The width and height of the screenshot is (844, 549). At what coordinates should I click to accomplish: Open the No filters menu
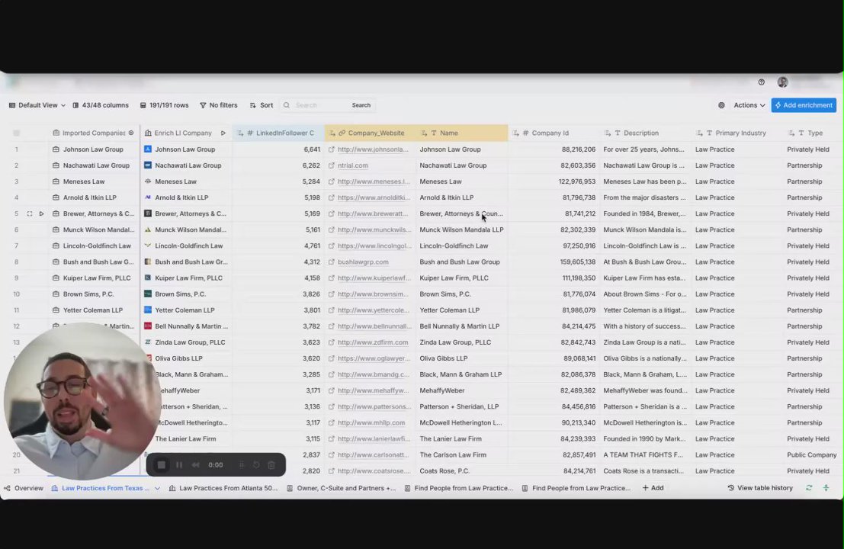pyautogui.click(x=219, y=105)
